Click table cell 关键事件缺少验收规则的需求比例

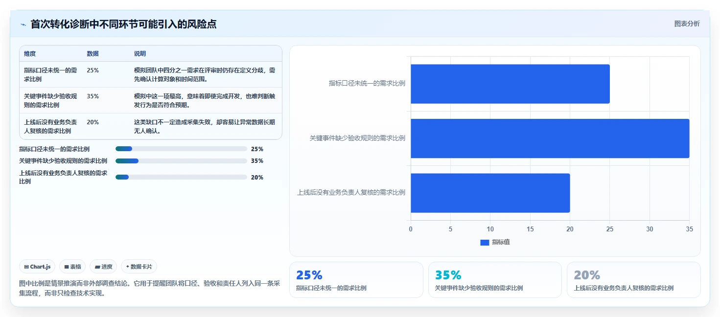coord(50,100)
